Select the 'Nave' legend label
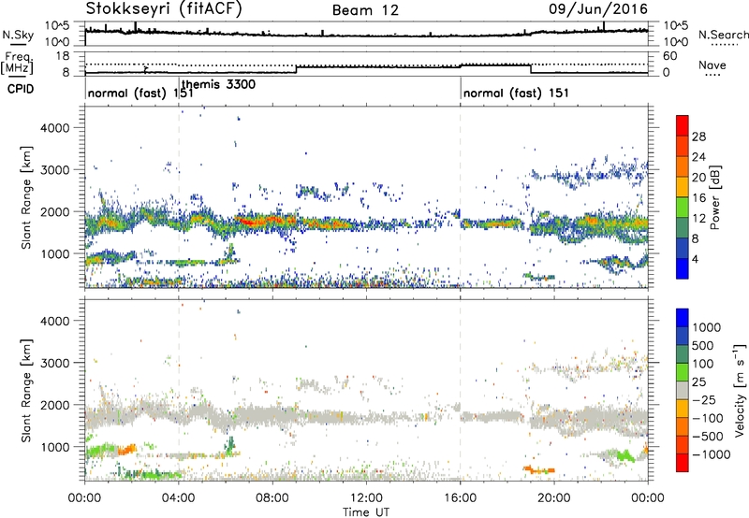This screenshot has height=518, width=749. pyautogui.click(x=712, y=65)
